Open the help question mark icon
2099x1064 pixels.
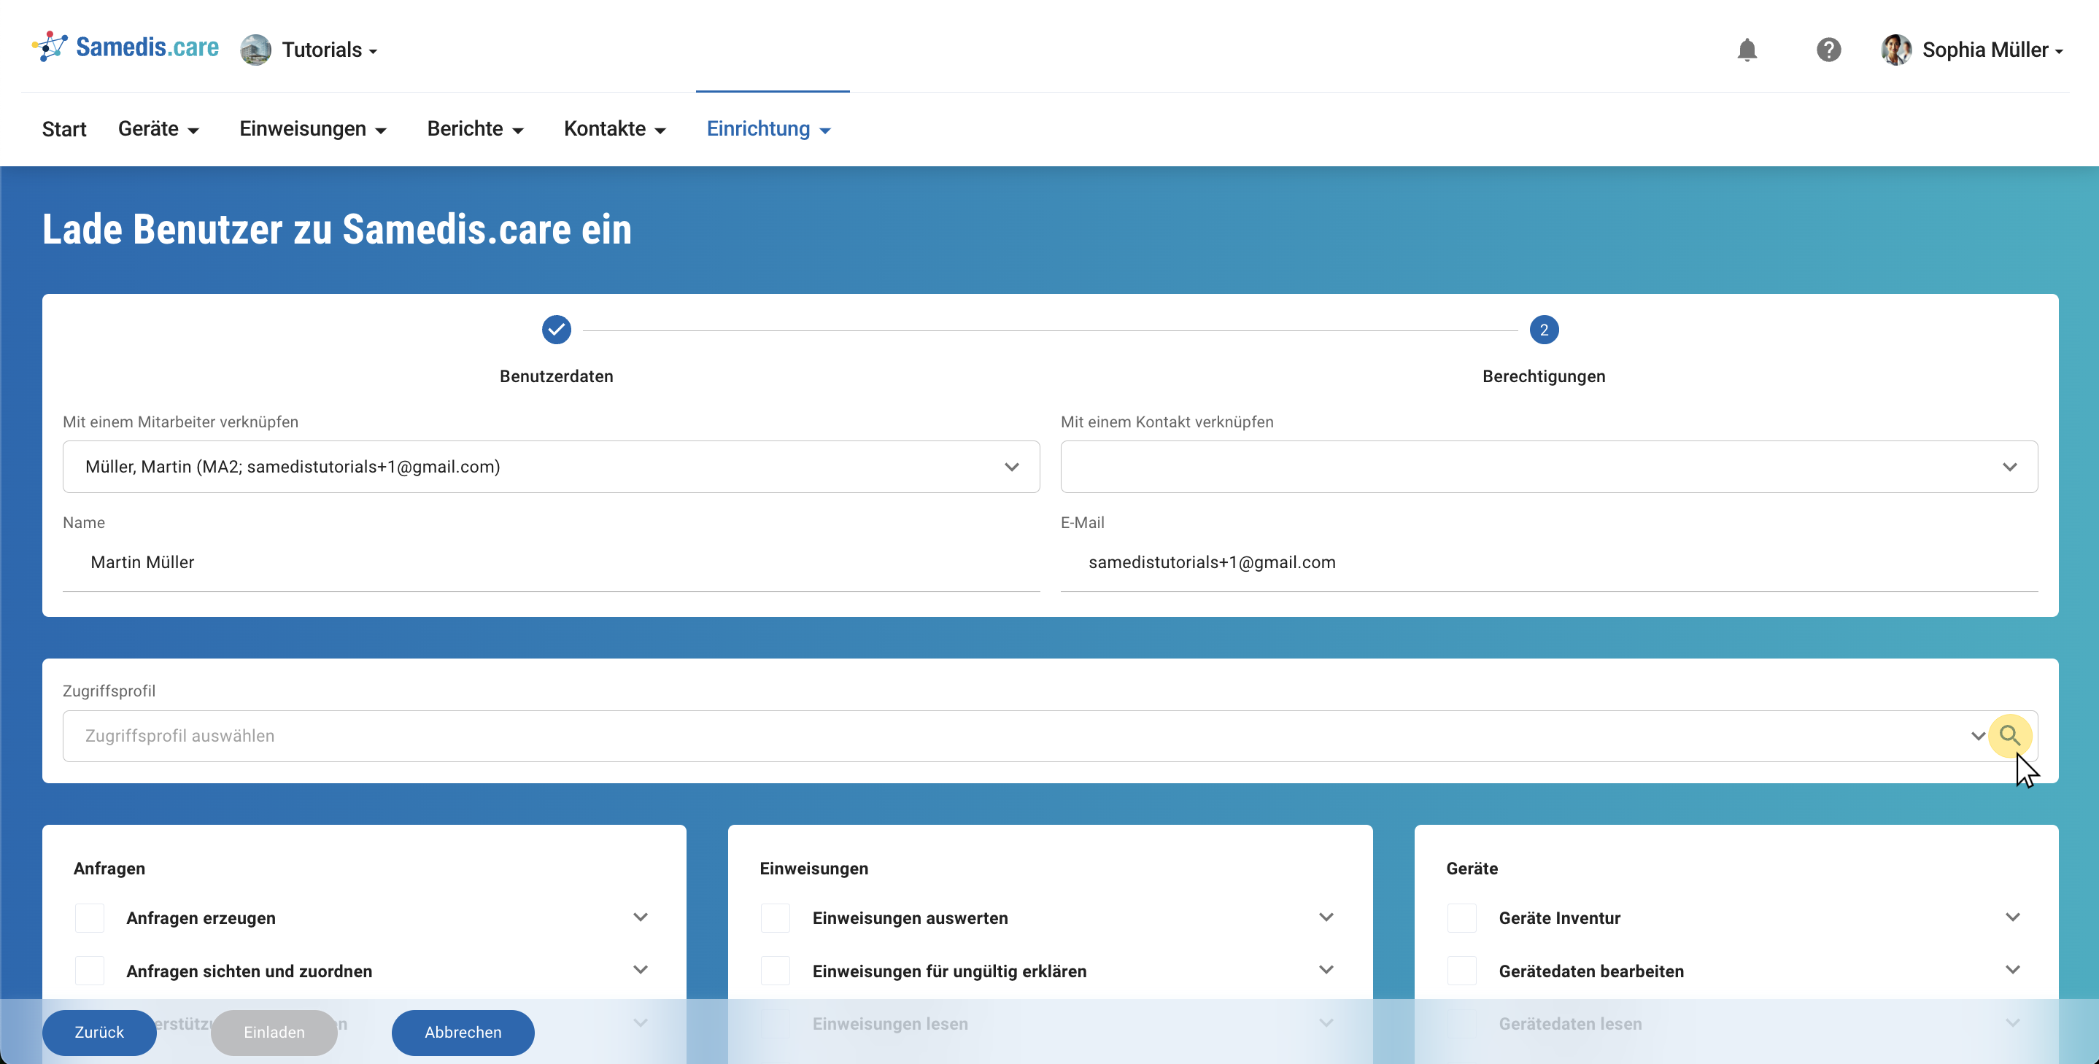[1828, 50]
